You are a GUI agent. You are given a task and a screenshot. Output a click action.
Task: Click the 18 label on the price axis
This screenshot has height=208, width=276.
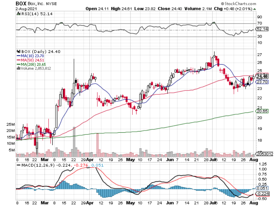pos(259,140)
